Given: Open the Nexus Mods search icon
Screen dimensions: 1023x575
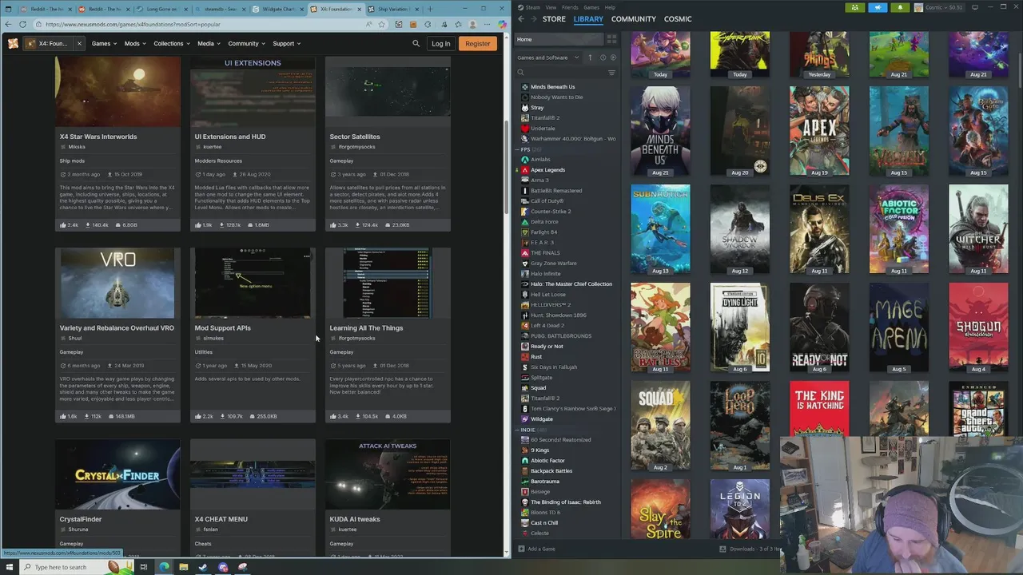Looking at the screenshot, I should tap(416, 43).
